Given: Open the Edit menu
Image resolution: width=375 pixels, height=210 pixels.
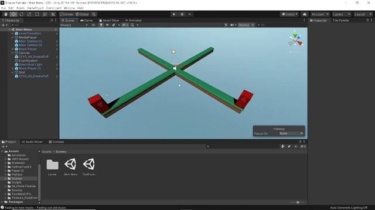Looking at the screenshot, I should click(11, 8).
